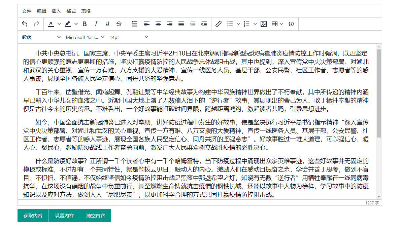
Task: Expand the 14pt font size dropdown
Action: pos(129,37)
